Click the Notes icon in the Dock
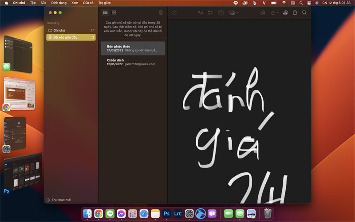The image size is (355, 222). click(155, 214)
